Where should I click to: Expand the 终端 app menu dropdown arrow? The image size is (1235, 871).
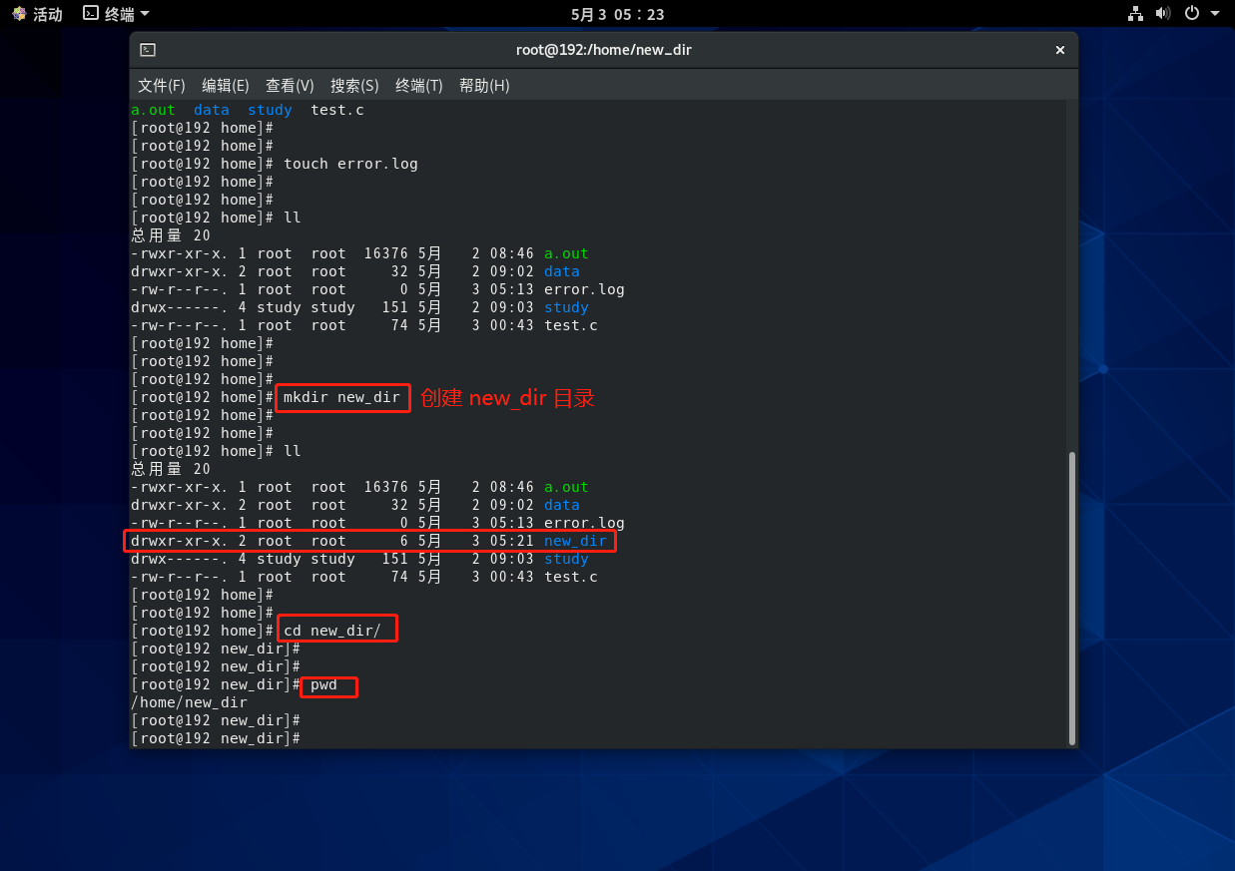[145, 14]
